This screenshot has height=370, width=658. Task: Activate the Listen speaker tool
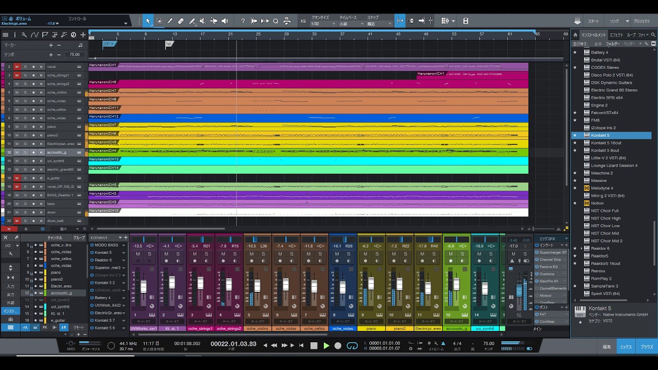[x=225, y=21]
